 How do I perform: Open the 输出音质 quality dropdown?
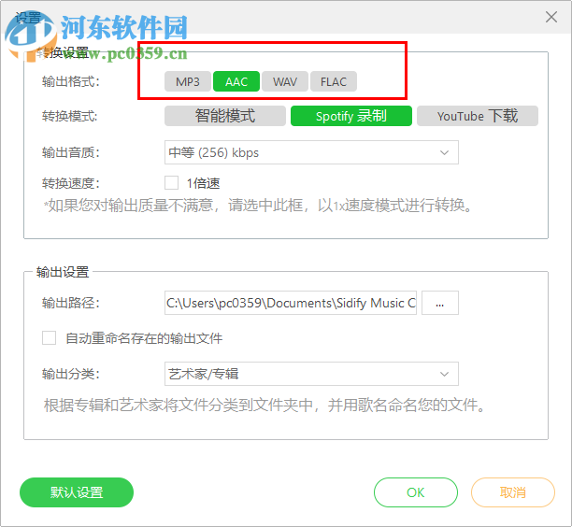[311, 152]
